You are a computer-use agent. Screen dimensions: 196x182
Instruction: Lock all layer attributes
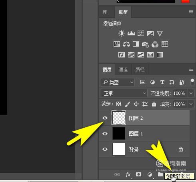154,104
